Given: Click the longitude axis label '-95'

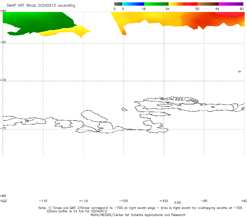Looking at the screenshot, I should pyautogui.click(x=204, y=201).
